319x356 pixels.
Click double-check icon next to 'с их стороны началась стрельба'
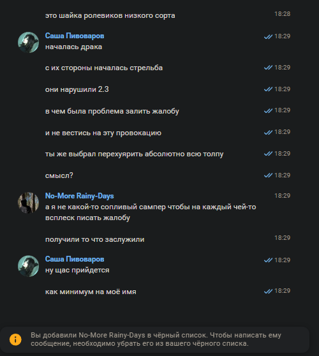[268, 68]
